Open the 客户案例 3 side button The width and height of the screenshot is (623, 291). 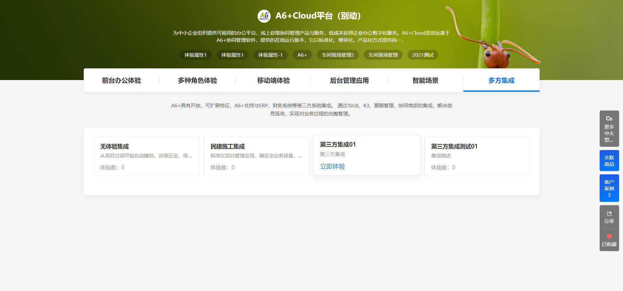point(609,188)
